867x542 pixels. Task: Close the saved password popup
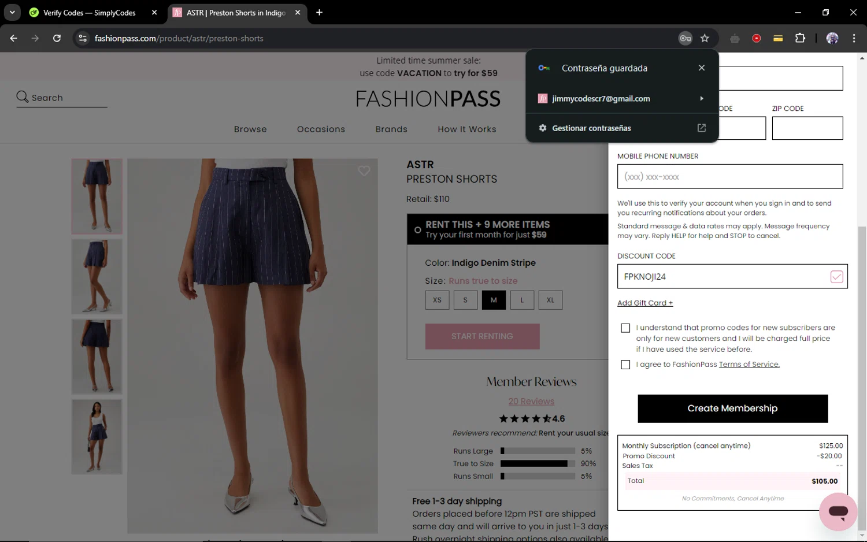click(x=701, y=68)
